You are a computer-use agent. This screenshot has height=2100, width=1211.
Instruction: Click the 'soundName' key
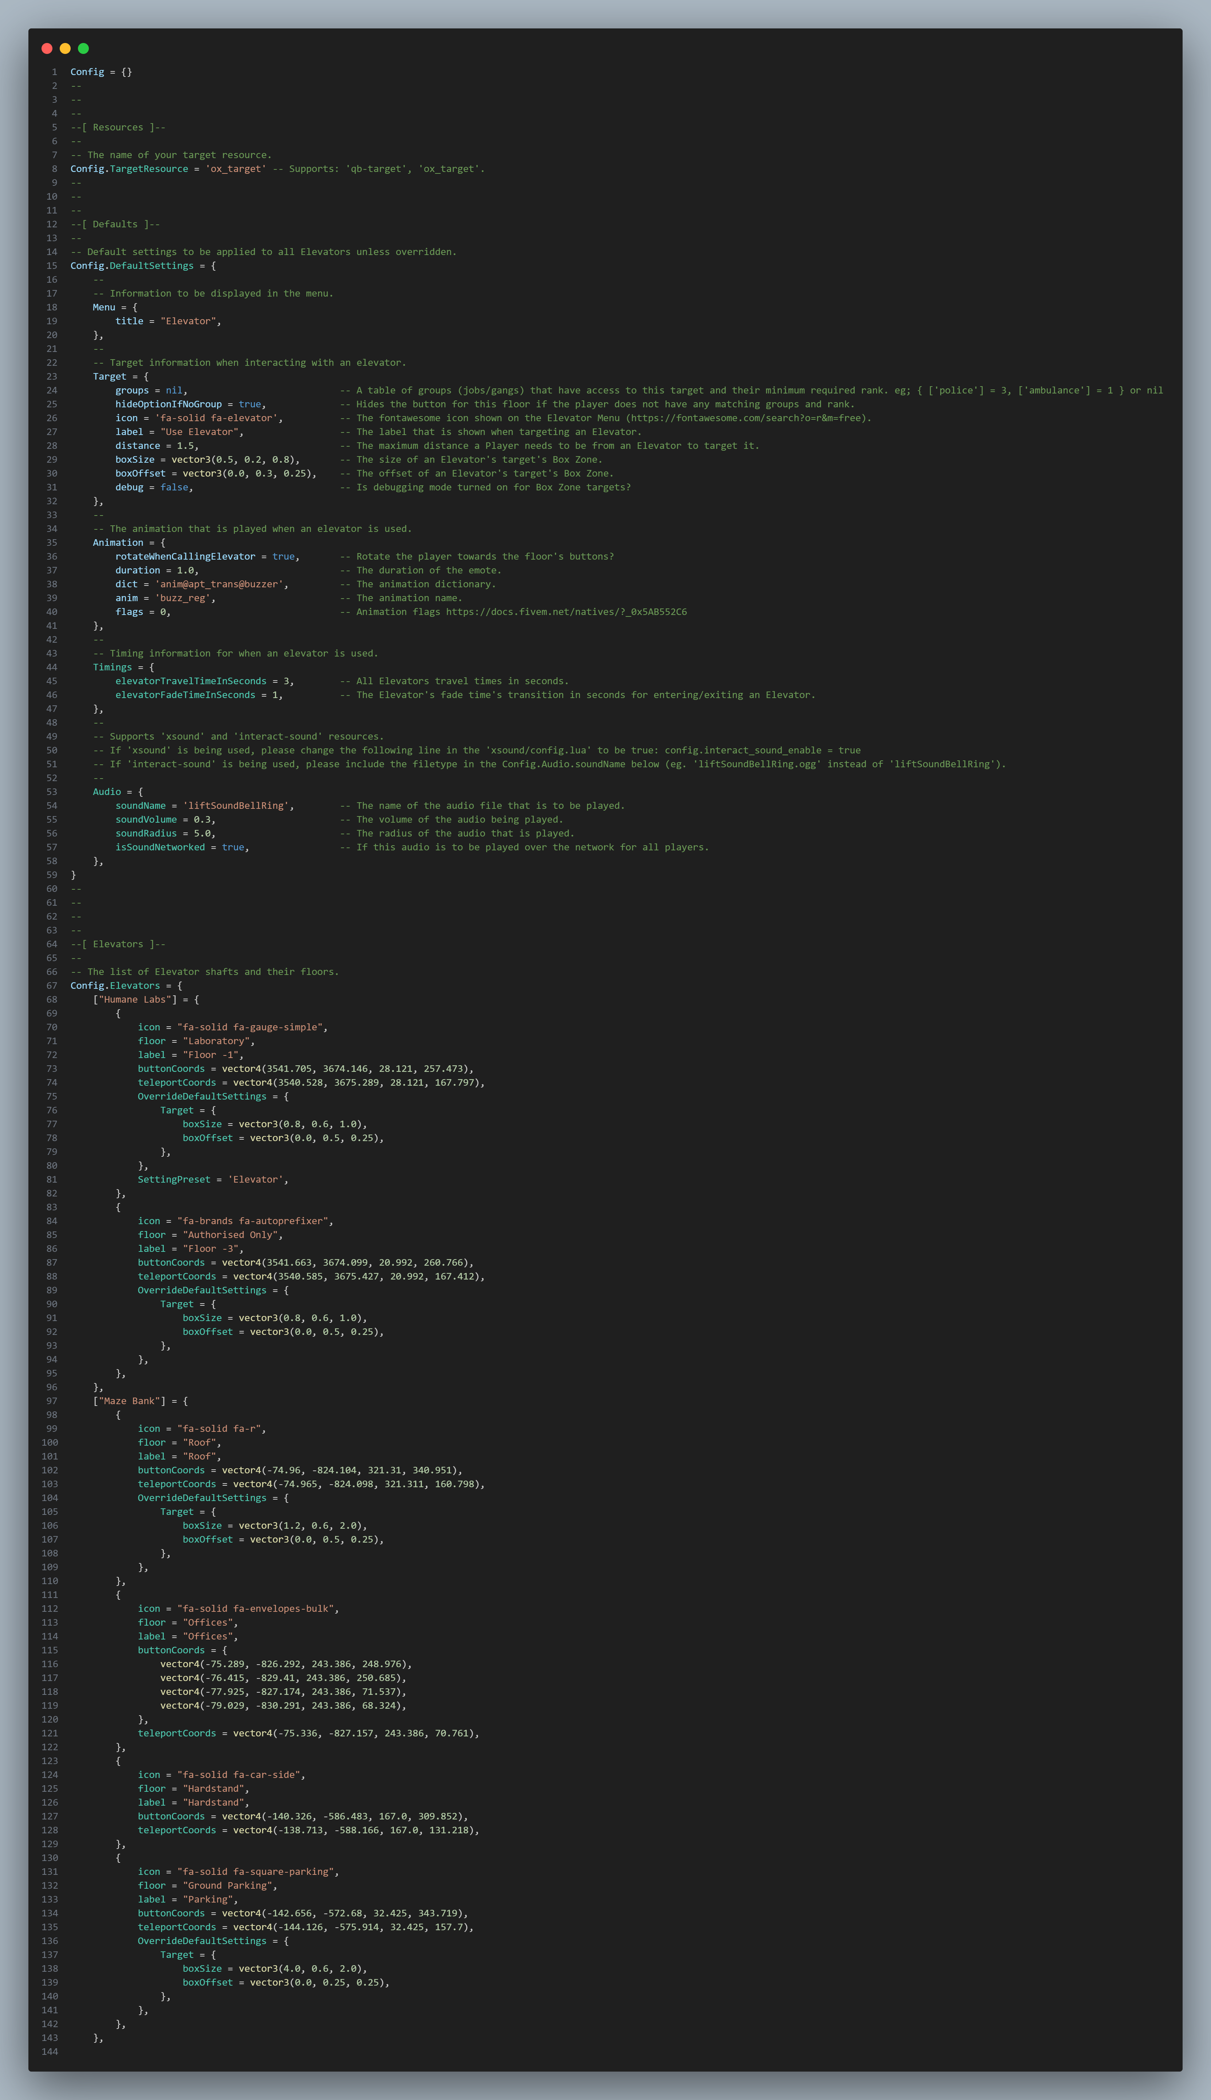click(x=141, y=806)
